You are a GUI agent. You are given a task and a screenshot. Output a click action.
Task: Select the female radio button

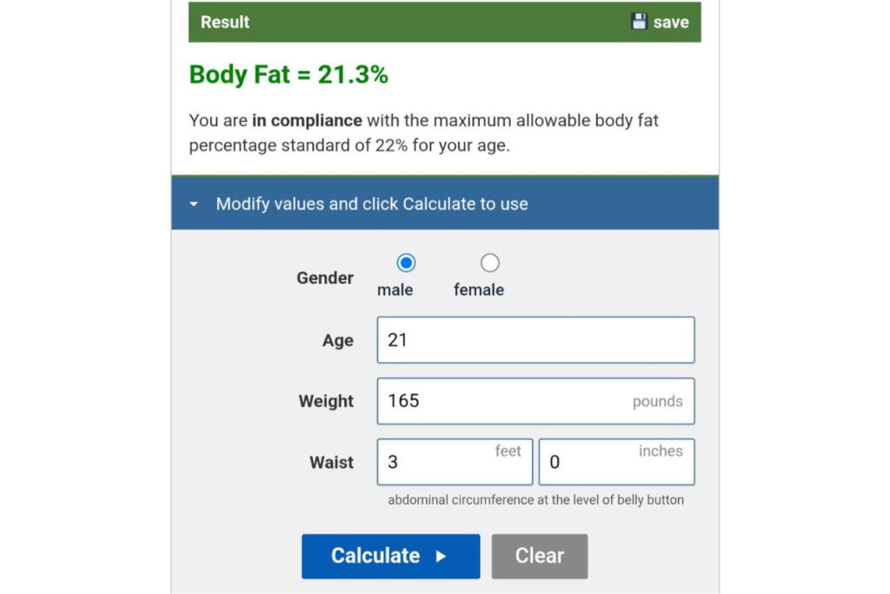pyautogui.click(x=490, y=263)
